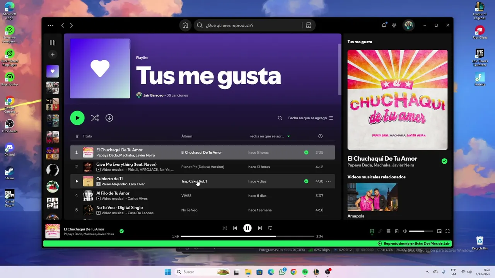The height and width of the screenshot is (278, 495).
Task: Search within the playlist magnifier icon
Action: pyautogui.click(x=280, y=118)
